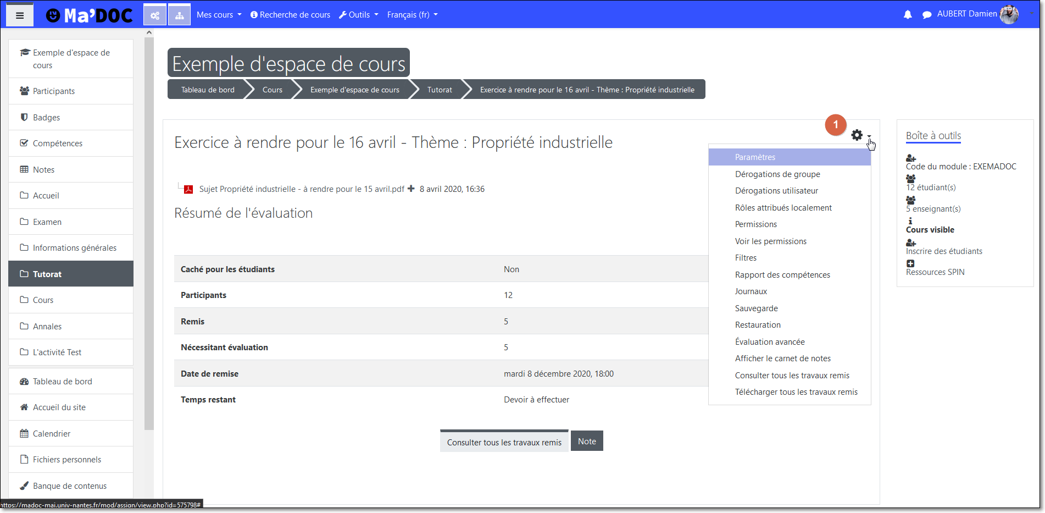This screenshot has height=513, width=1045.
Task: Click the Consulter tous les travaux remis button
Action: point(504,442)
